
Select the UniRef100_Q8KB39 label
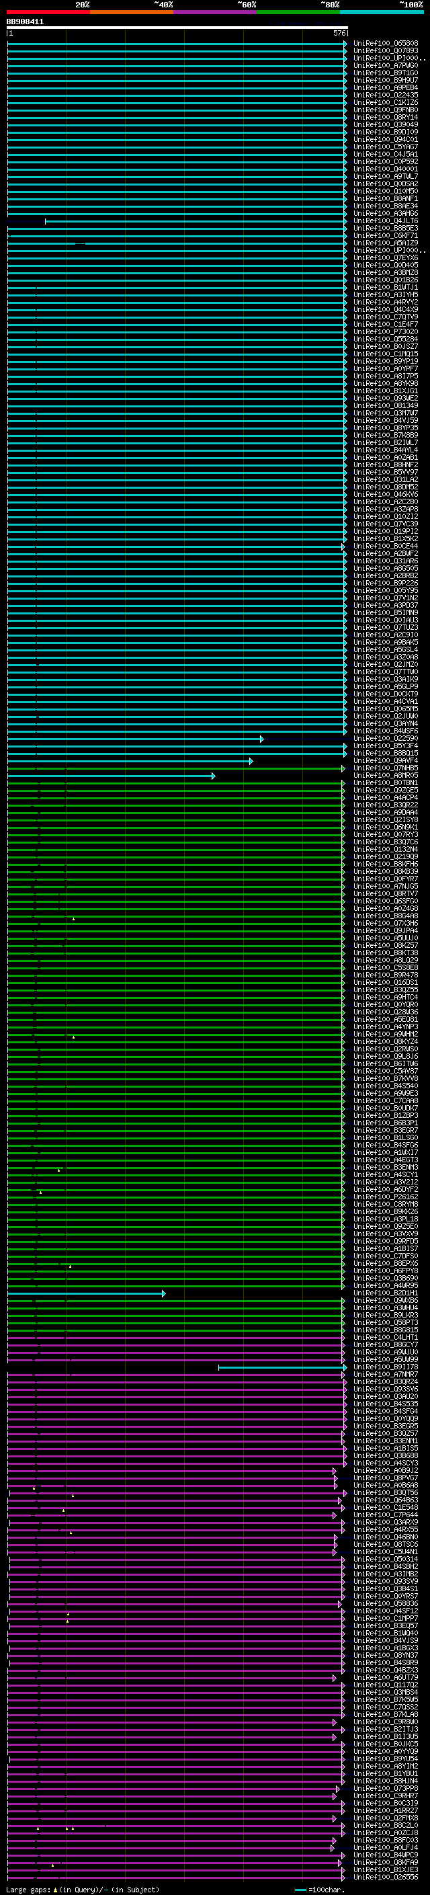tap(385, 871)
